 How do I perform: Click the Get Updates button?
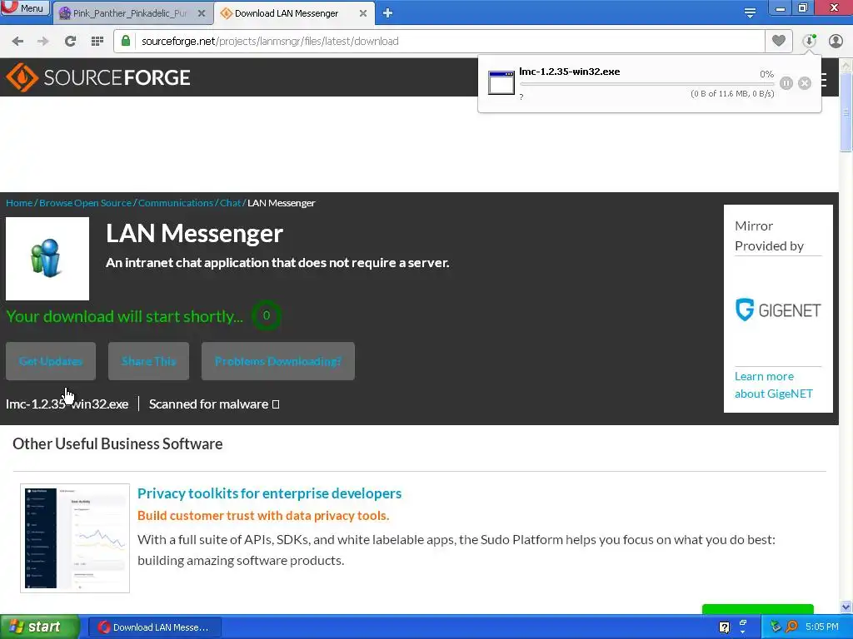pos(51,361)
